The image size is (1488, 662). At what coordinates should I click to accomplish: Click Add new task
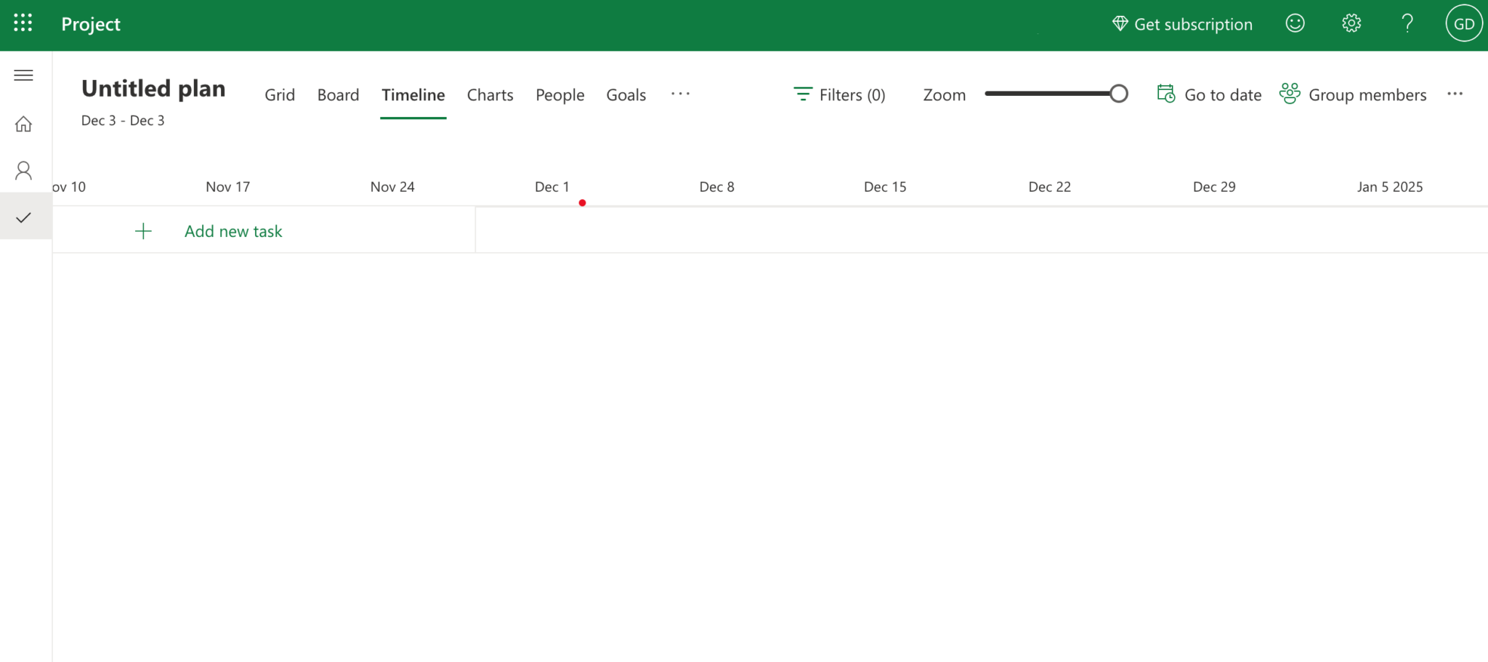232,230
